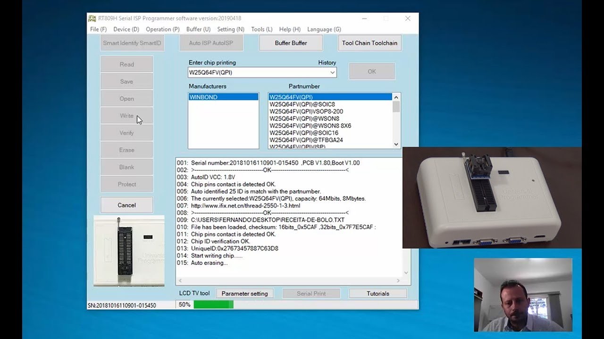
Task: Click partnumber list scroll down arrow
Action: (396, 145)
